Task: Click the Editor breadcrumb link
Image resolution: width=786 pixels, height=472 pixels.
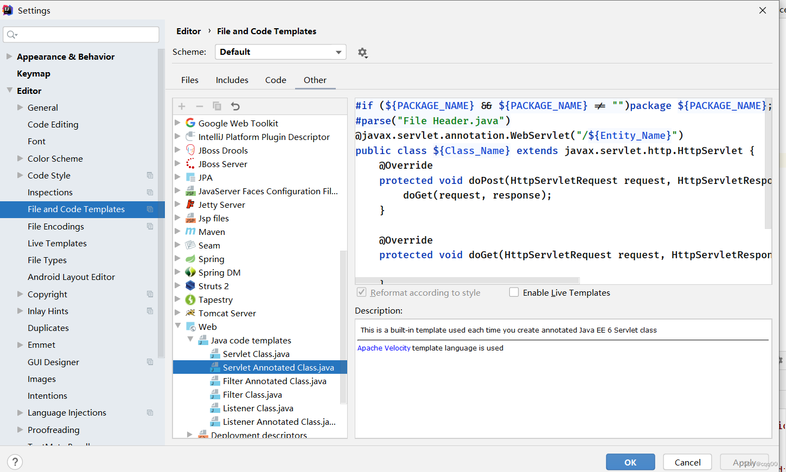Action: [189, 31]
